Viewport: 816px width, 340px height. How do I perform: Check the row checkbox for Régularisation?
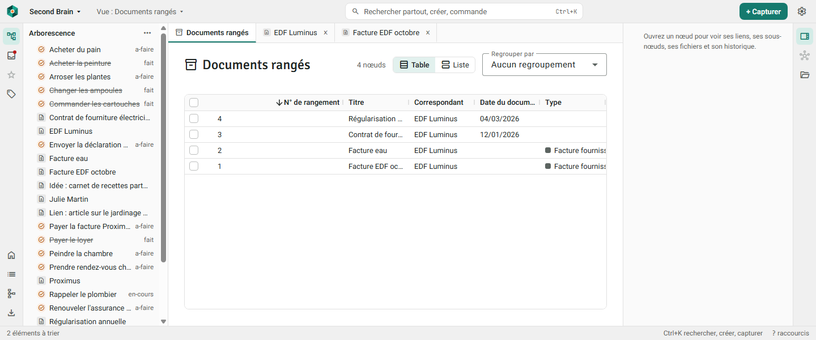pyautogui.click(x=194, y=118)
